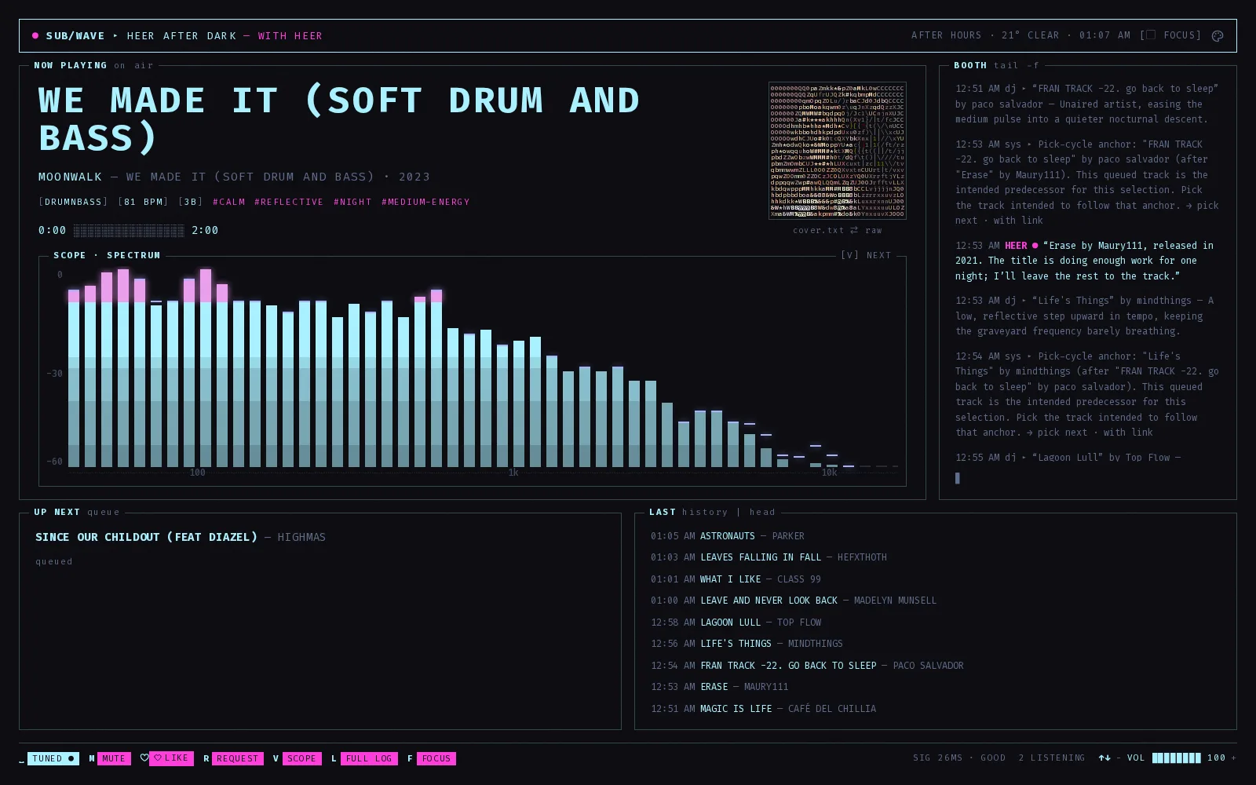The height and width of the screenshot is (785, 1256).
Task: Click the up-down arrows icon beside VOL
Action: point(1104,758)
